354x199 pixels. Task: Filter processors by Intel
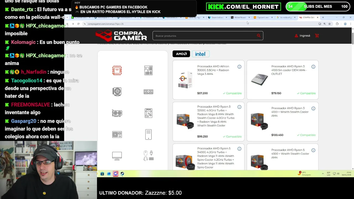pos(201,54)
